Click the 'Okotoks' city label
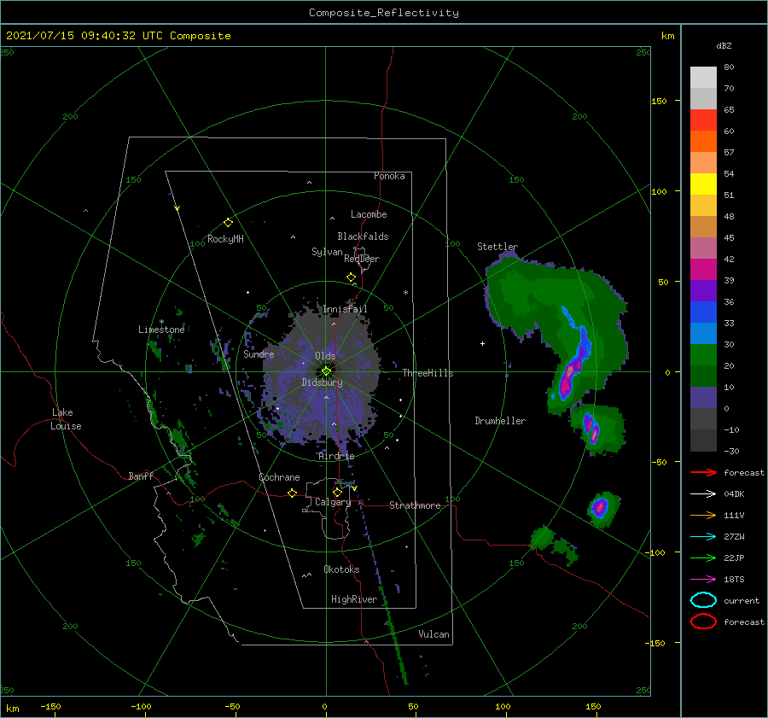The width and height of the screenshot is (768, 718). (x=341, y=569)
